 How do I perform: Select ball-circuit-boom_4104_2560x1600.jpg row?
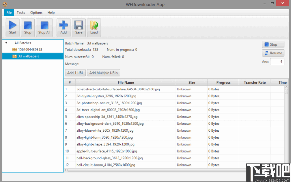click(174, 165)
